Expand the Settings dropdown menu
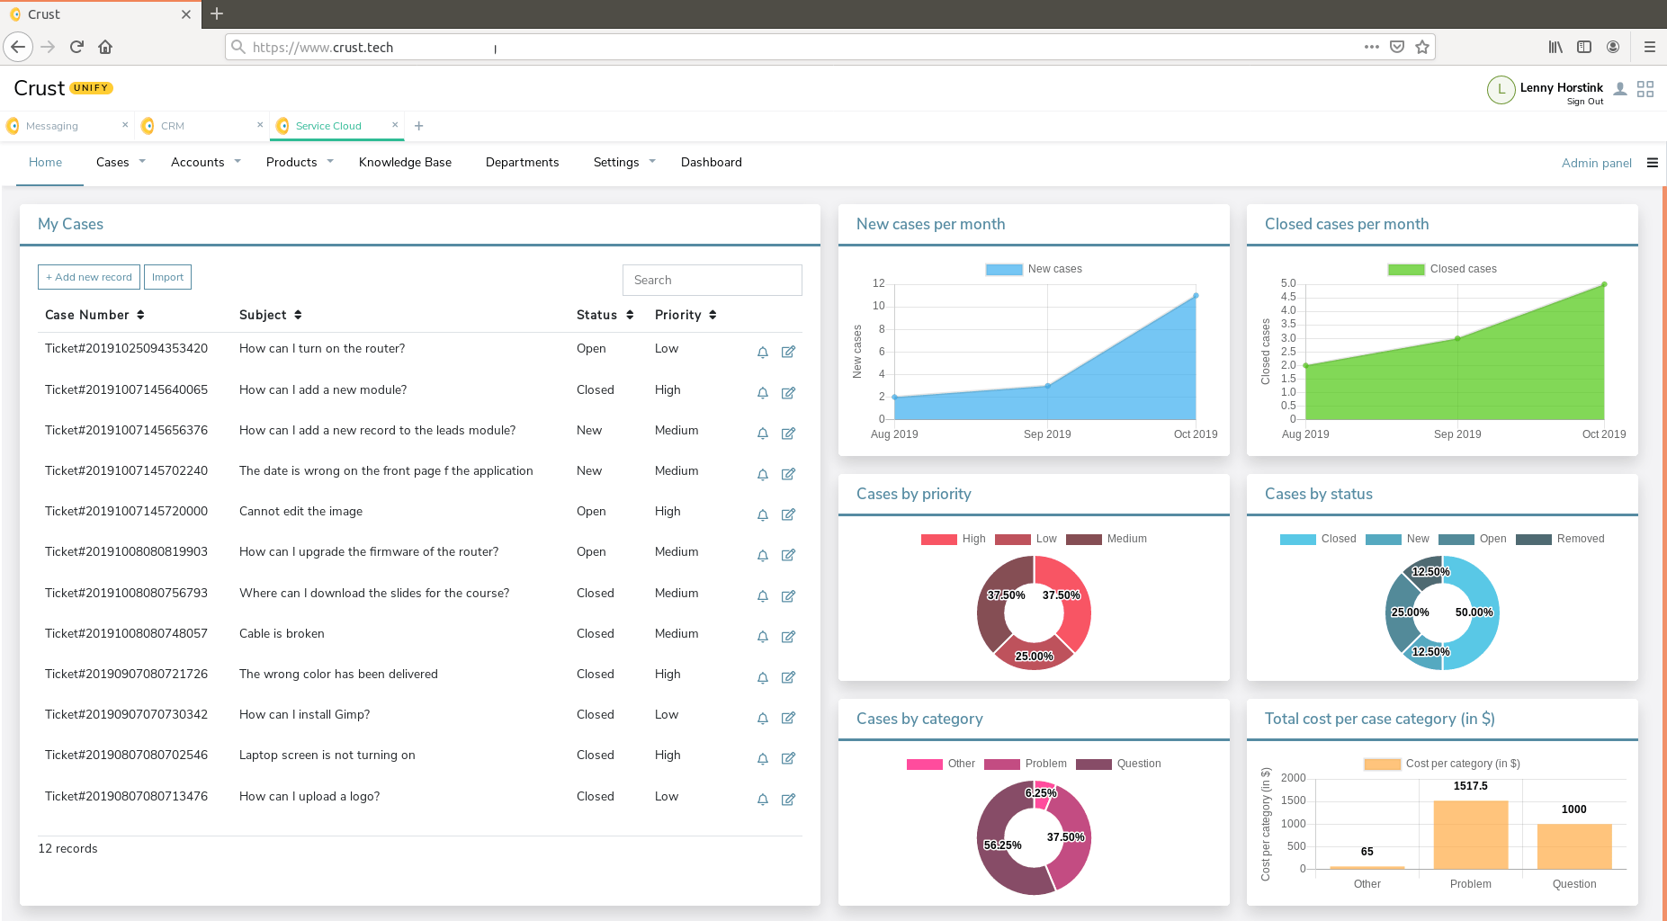Viewport: 1667px width, 921px height. click(624, 162)
